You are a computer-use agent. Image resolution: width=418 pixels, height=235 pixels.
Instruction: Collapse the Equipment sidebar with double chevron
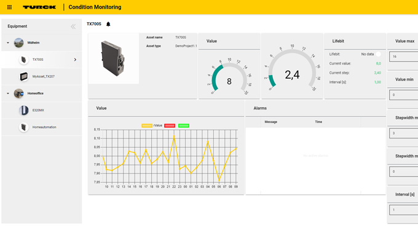click(x=73, y=26)
